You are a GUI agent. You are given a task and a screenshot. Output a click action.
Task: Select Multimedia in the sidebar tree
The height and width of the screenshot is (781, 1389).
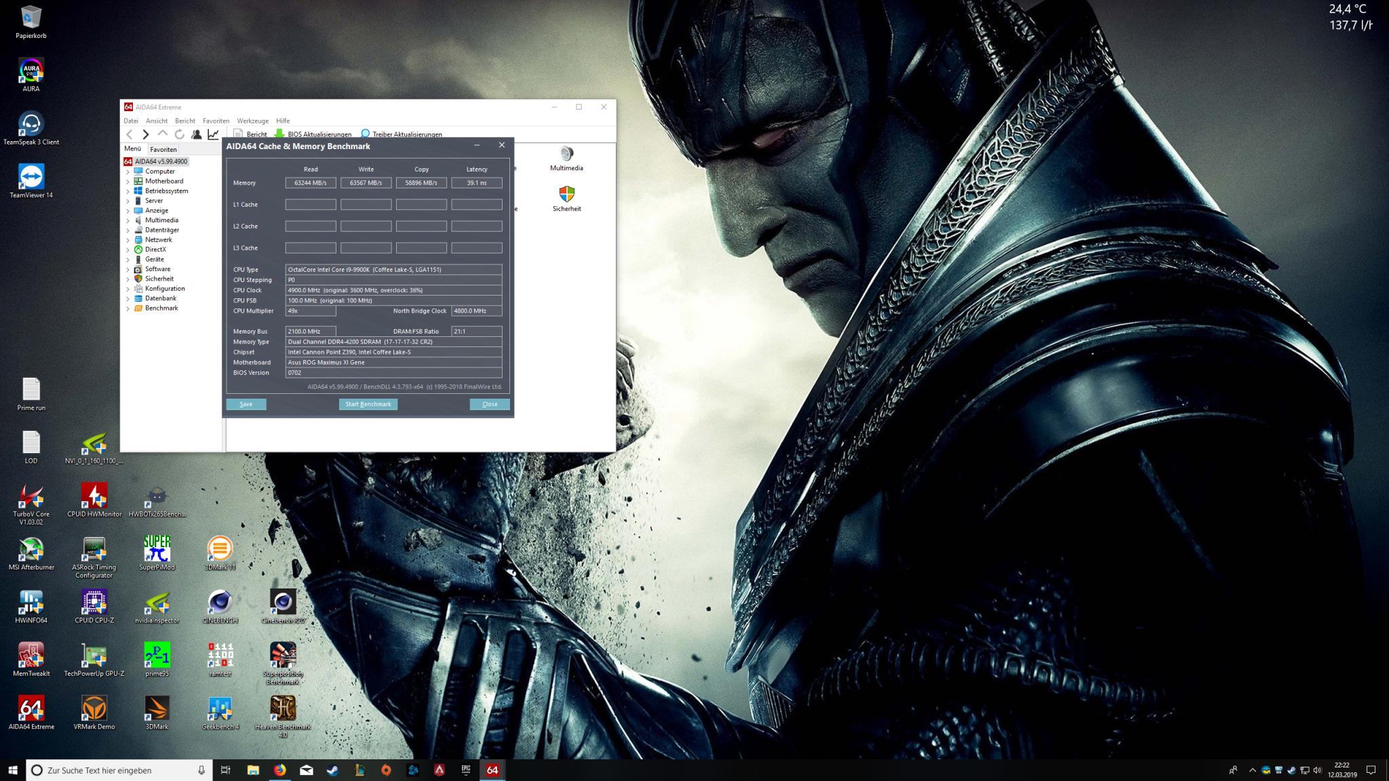point(161,220)
